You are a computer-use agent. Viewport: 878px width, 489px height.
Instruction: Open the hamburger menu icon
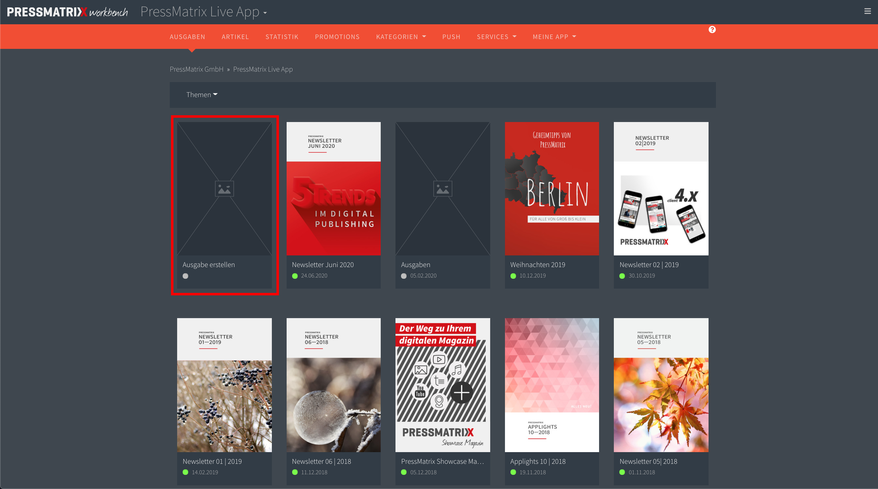click(868, 11)
